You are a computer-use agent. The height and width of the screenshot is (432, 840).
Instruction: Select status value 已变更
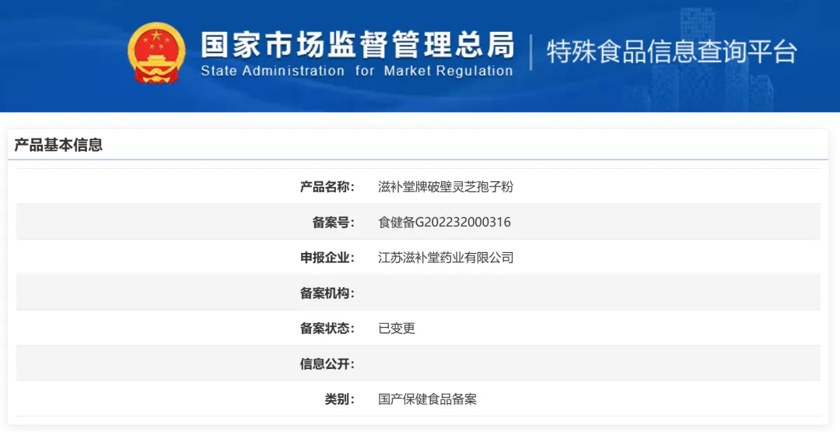point(397,328)
